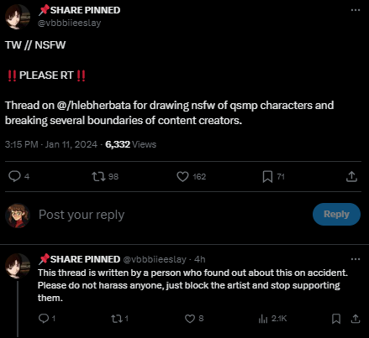Repost the main tweet with 98 reposts

click(x=98, y=176)
